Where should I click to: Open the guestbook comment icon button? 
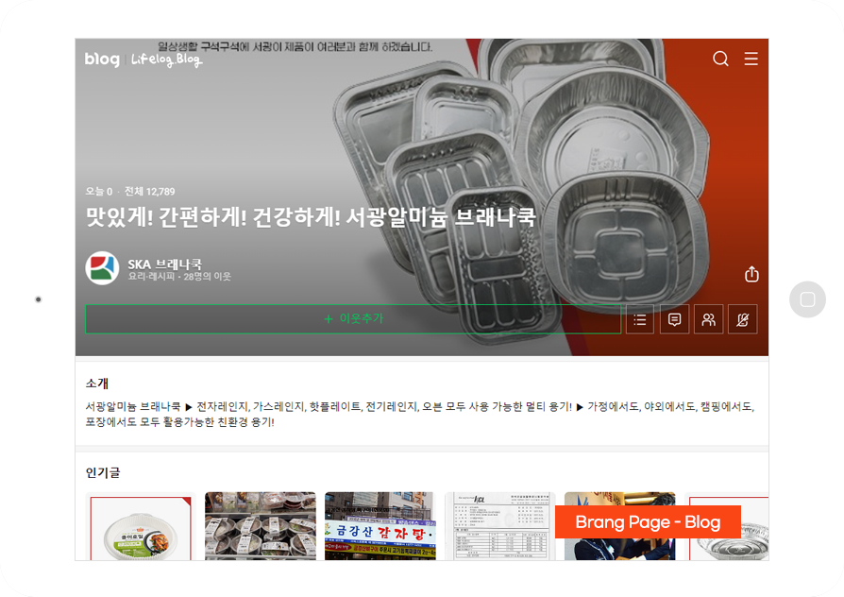tap(674, 319)
